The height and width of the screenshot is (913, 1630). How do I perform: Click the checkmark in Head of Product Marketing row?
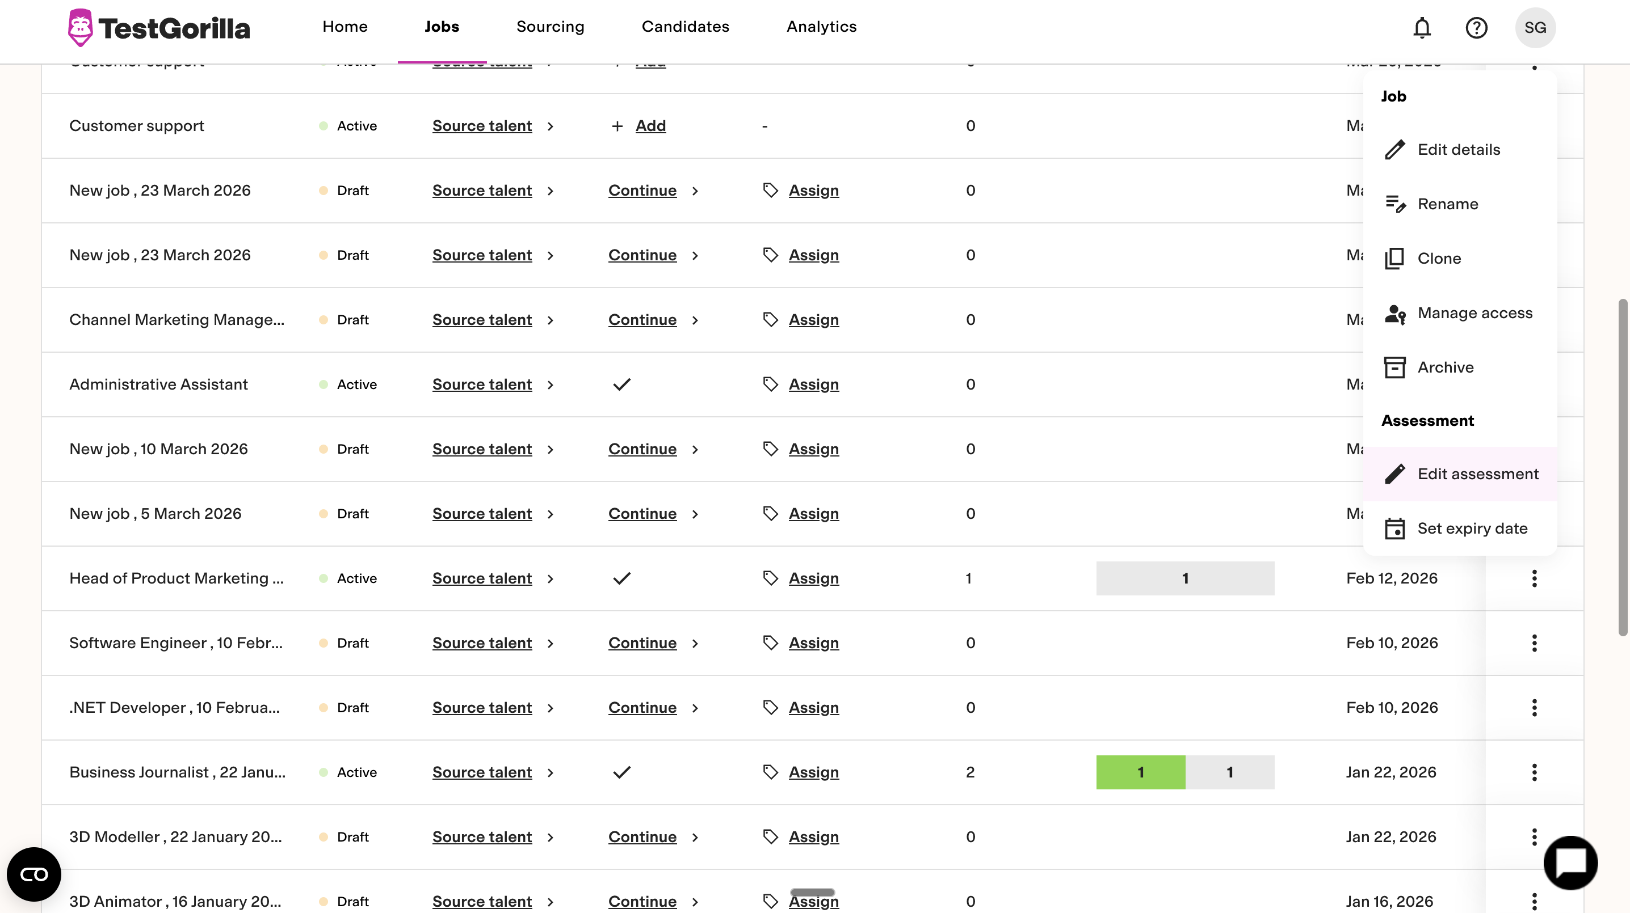tap(622, 578)
